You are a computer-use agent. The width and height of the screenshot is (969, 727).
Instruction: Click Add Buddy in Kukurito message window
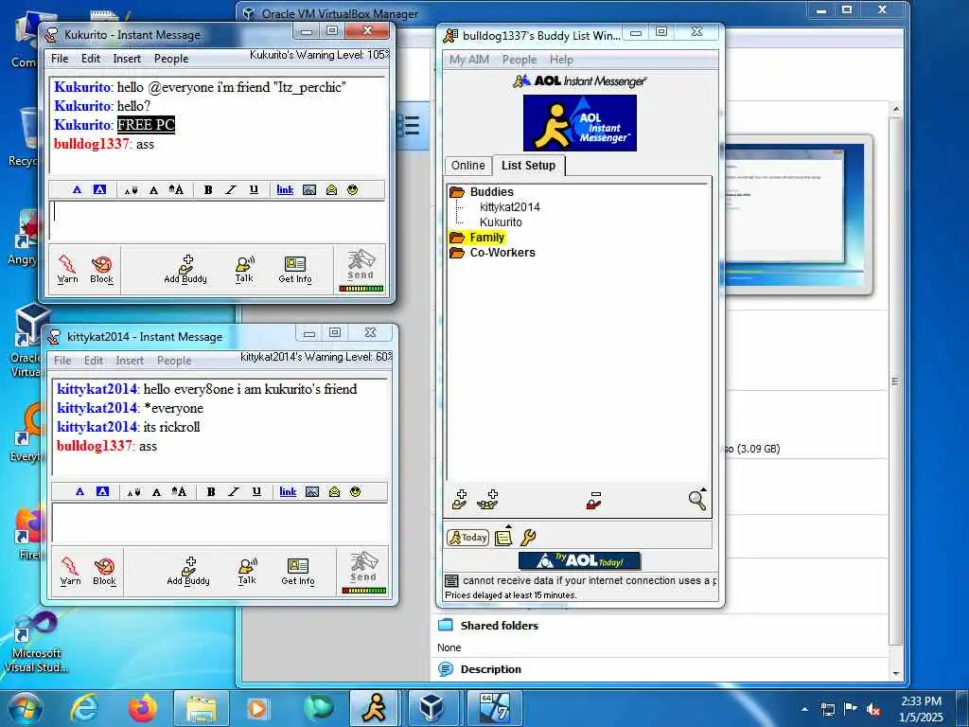pos(185,269)
